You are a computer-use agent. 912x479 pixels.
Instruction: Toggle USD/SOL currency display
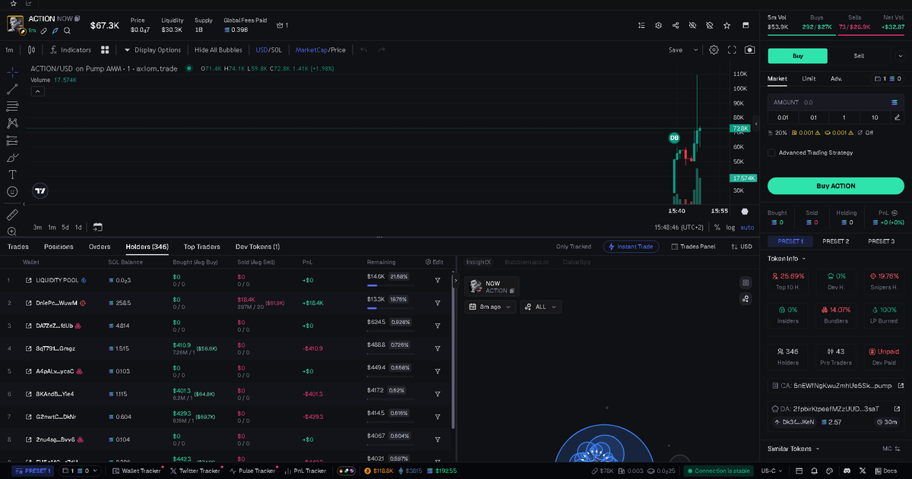click(x=268, y=50)
